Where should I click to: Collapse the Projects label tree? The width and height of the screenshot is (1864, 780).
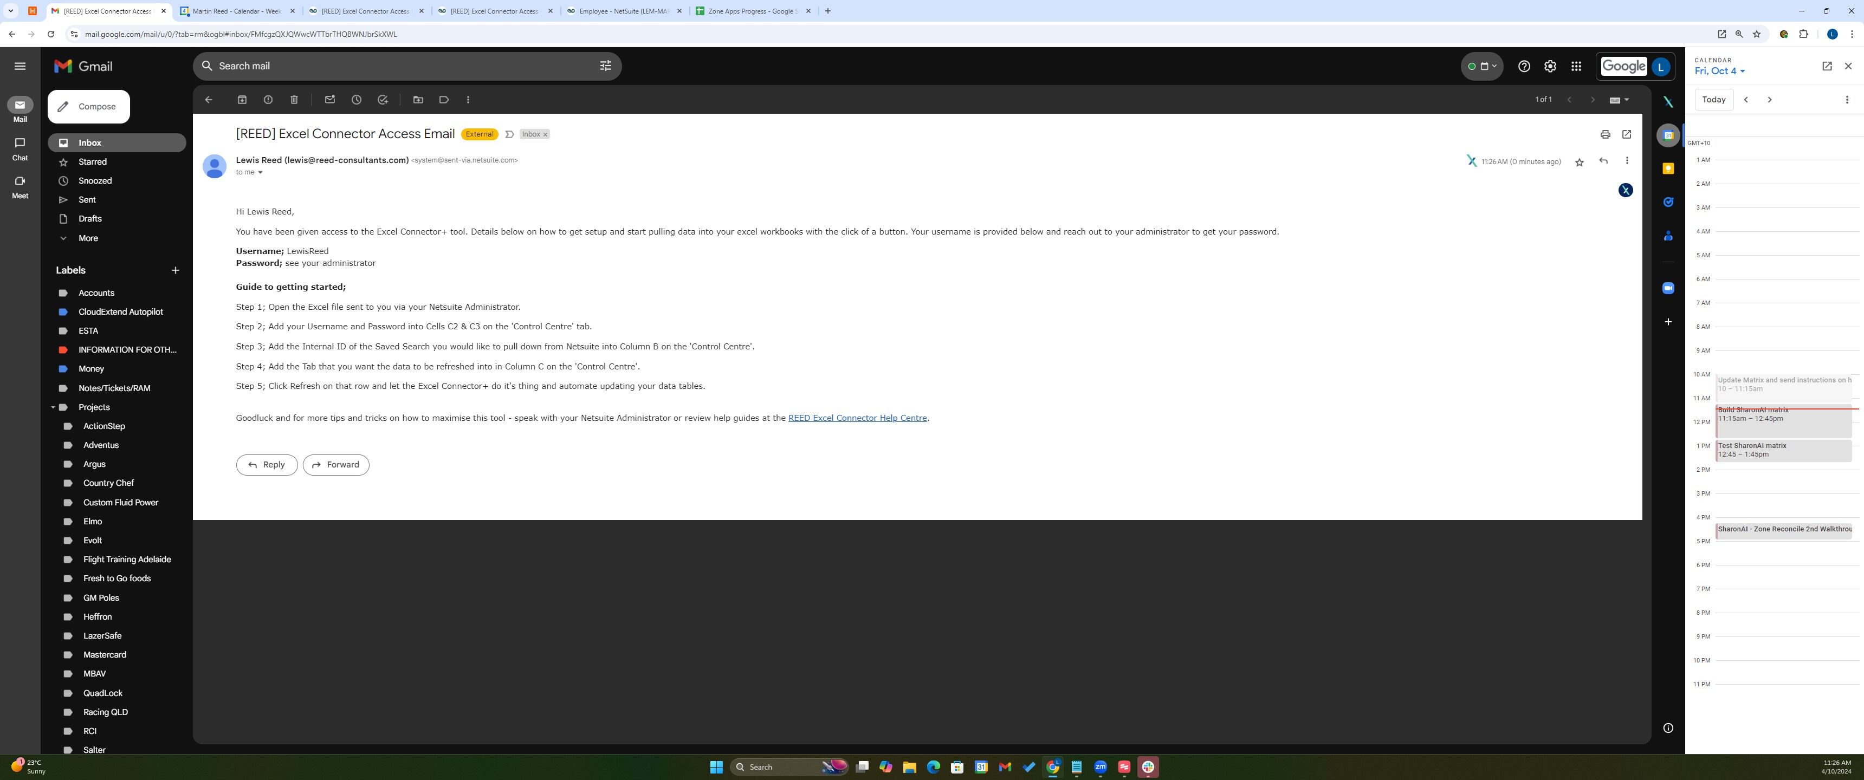pyautogui.click(x=53, y=407)
